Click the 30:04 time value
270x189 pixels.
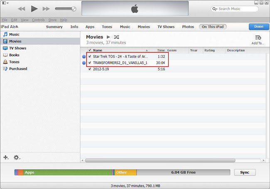pyautogui.click(x=160, y=63)
